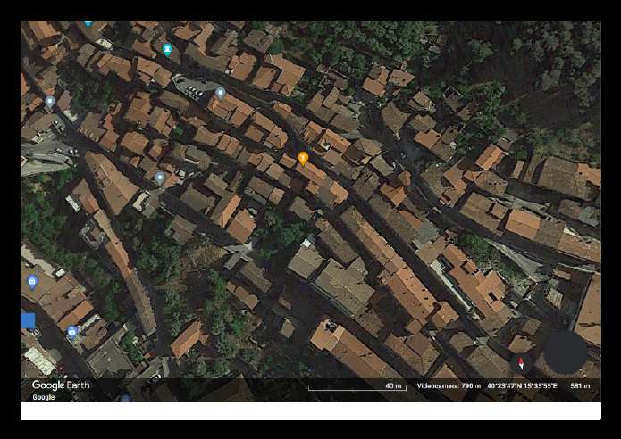
Task: Click the blue pin cut off at the status bar
Action: tap(125, 398)
